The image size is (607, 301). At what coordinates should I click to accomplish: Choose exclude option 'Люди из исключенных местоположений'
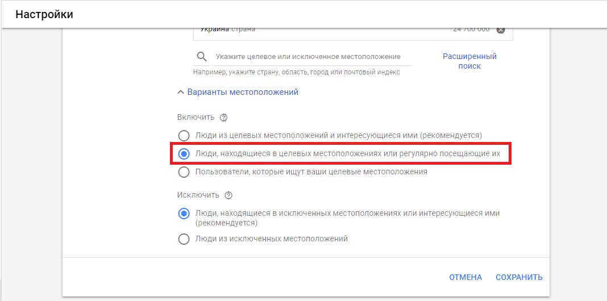coord(184,239)
